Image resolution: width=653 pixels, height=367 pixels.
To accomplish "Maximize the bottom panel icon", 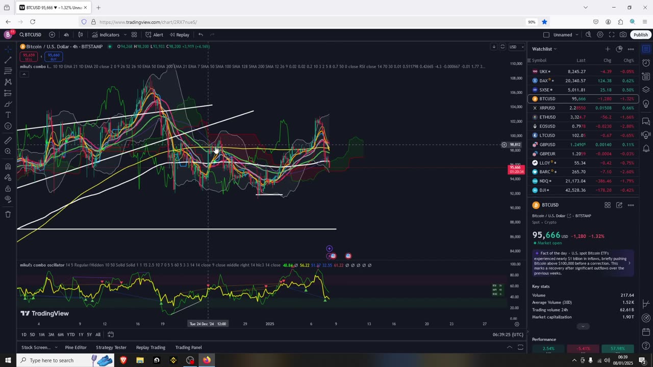I will [520, 348].
